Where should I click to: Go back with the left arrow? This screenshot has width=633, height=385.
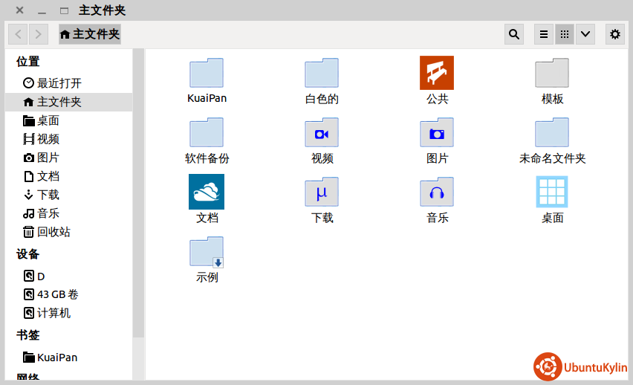(19, 34)
